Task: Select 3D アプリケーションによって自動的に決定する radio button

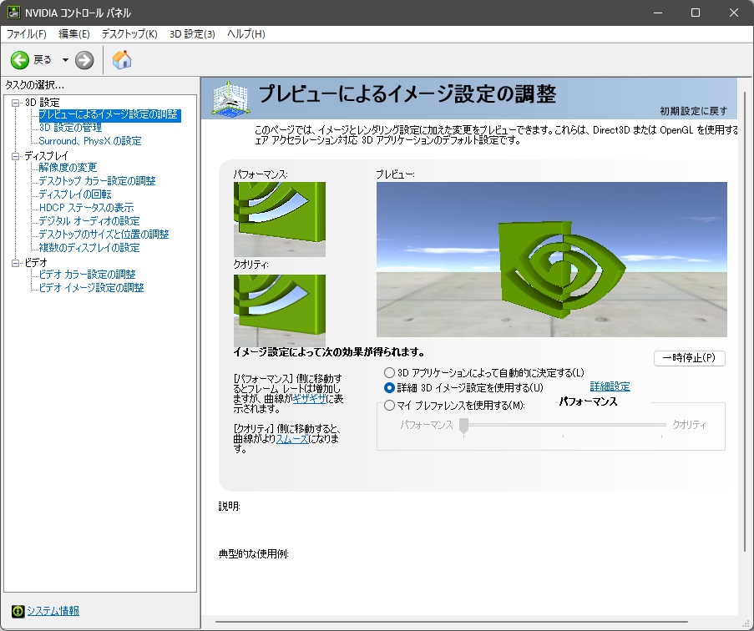Action: tap(389, 372)
